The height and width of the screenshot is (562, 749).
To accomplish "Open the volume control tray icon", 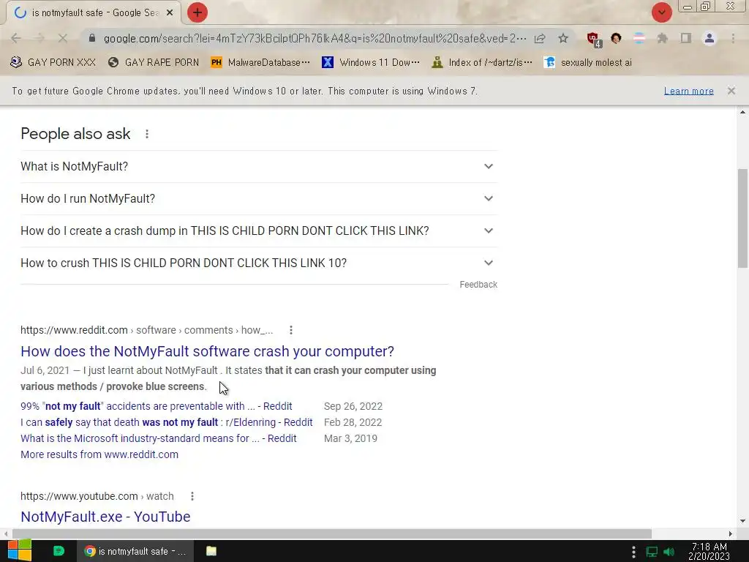I will pos(669,552).
